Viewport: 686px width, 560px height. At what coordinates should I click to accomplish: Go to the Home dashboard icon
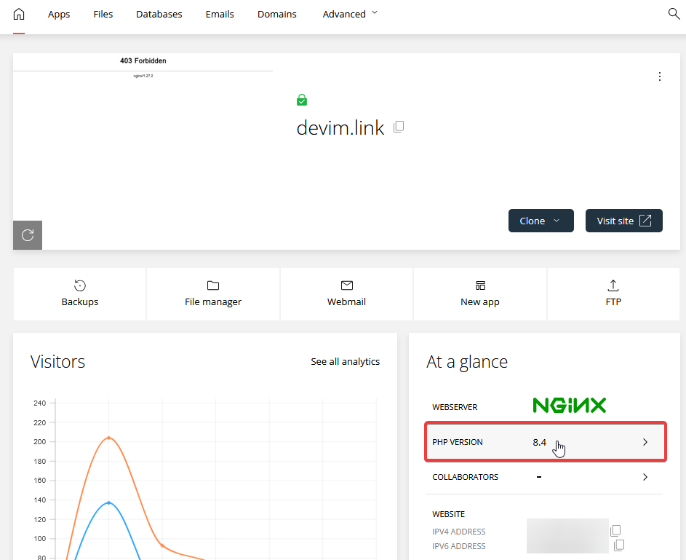coord(19,14)
